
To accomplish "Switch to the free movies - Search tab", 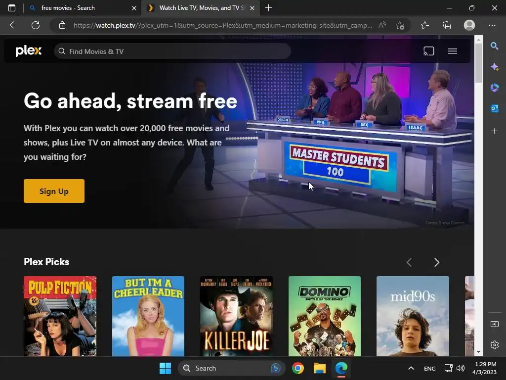I will (x=83, y=8).
